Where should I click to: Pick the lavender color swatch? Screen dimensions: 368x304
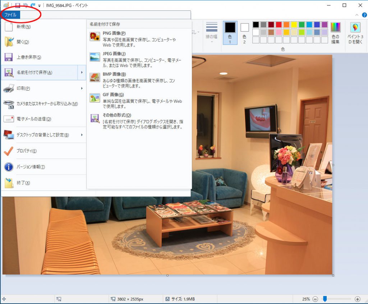pyautogui.click(x=325, y=32)
